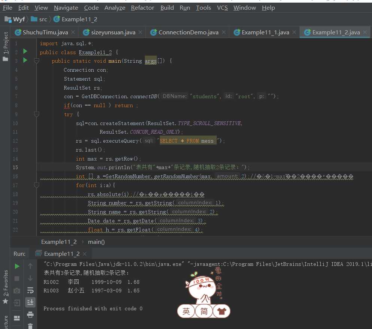Open the View menu
Image resolution: width=372 pixels, height=329 pixels.
point(41,8)
